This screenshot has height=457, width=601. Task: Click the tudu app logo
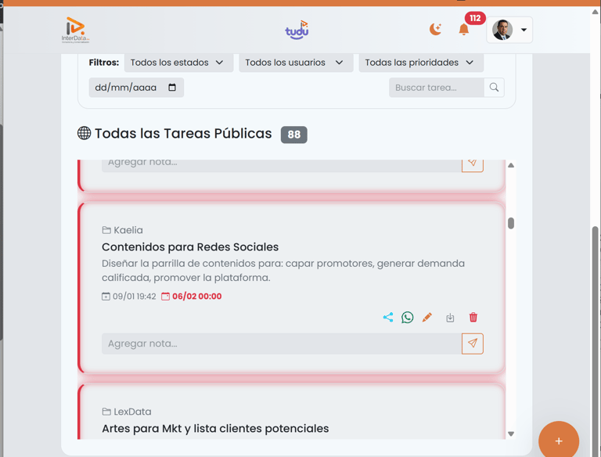(297, 30)
